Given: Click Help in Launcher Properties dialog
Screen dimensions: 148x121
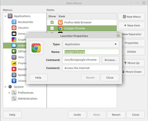Looking at the screenshot, I should click(x=38, y=78).
